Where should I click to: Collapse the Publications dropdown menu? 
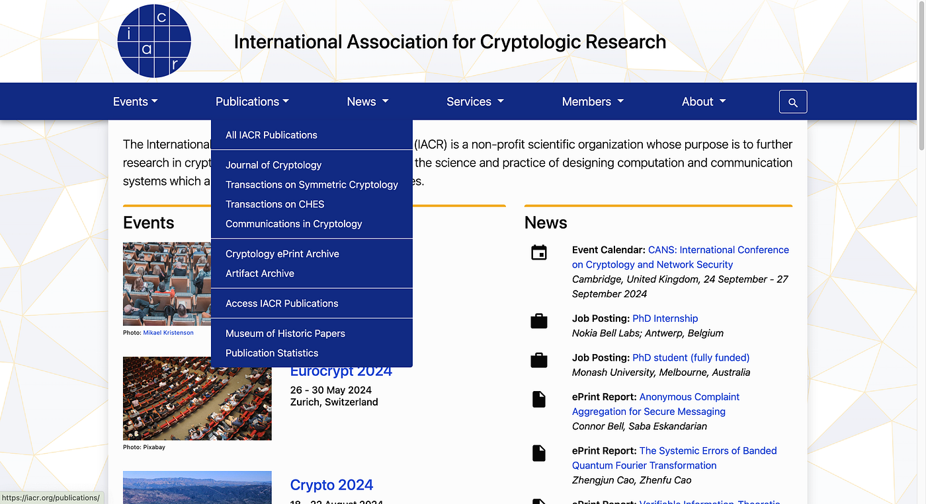click(252, 102)
